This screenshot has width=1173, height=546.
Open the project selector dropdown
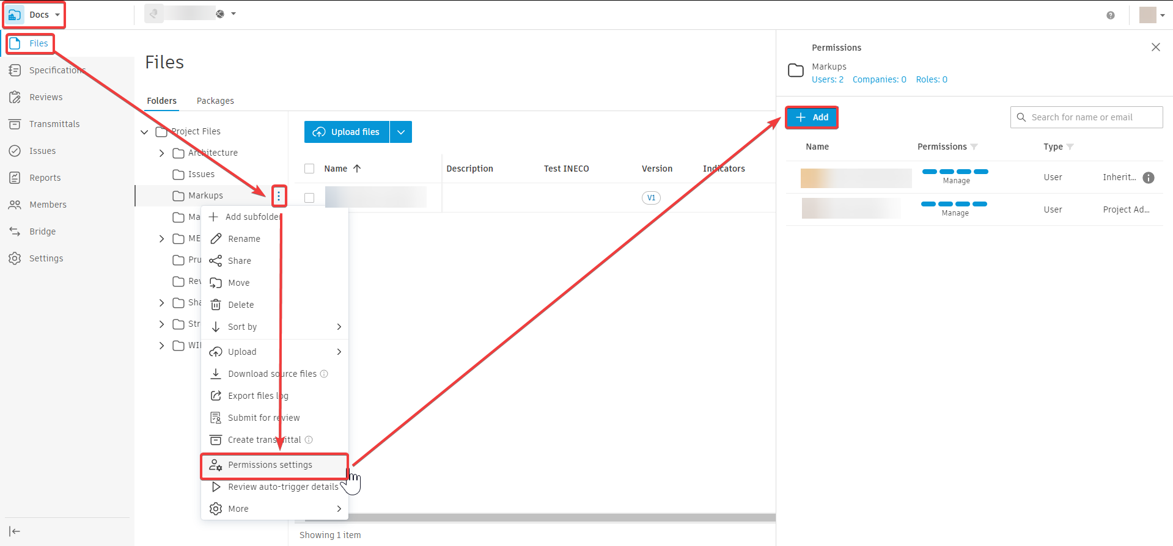233,14
